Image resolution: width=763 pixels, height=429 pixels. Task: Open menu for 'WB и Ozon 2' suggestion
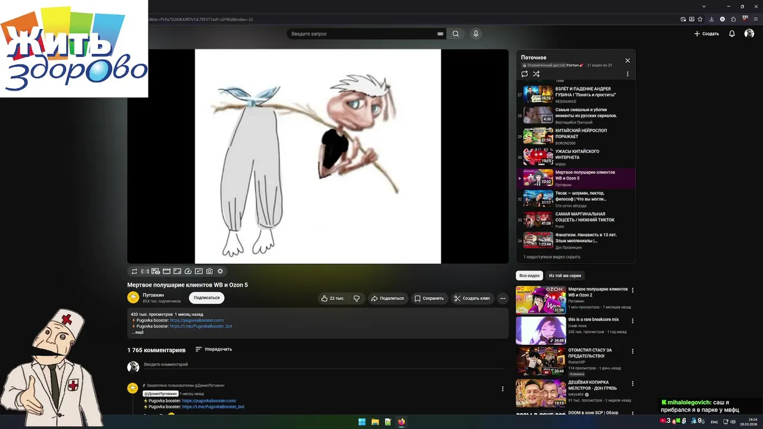click(632, 291)
